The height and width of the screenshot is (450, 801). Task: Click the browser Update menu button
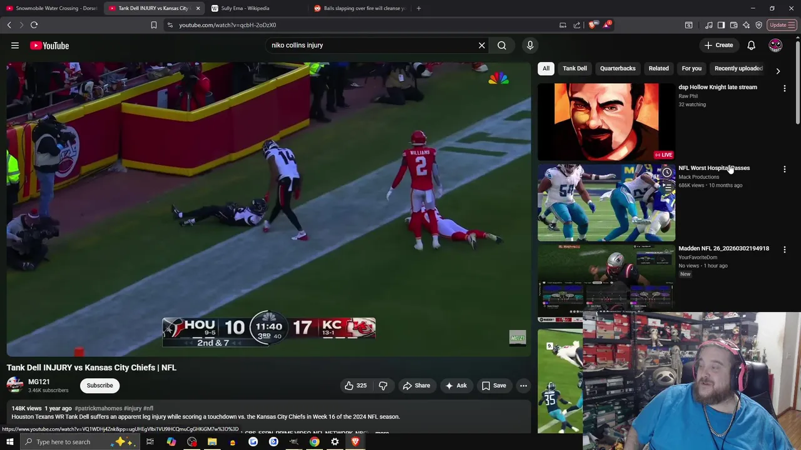[x=782, y=25]
